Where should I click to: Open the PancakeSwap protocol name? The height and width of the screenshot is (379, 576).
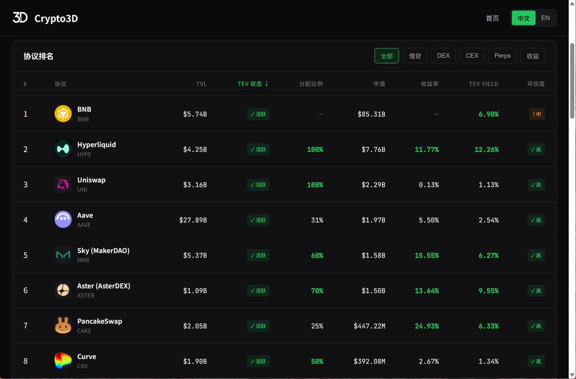pyautogui.click(x=100, y=321)
